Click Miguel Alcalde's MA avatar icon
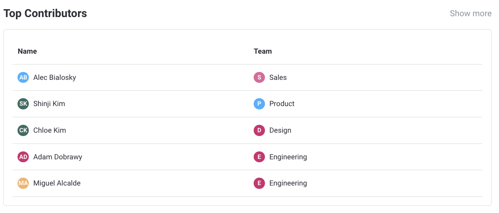Viewport: 499px width, 213px height. coord(23,183)
